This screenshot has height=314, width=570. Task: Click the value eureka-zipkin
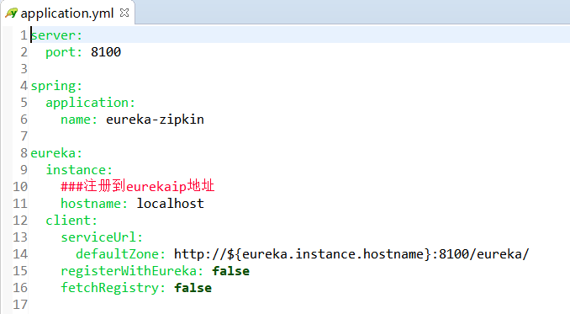[x=155, y=120]
